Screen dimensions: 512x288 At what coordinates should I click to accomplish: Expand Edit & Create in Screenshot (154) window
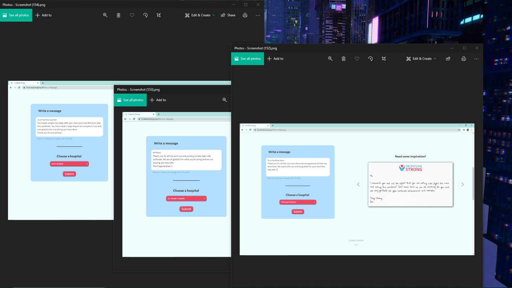[x=200, y=15]
